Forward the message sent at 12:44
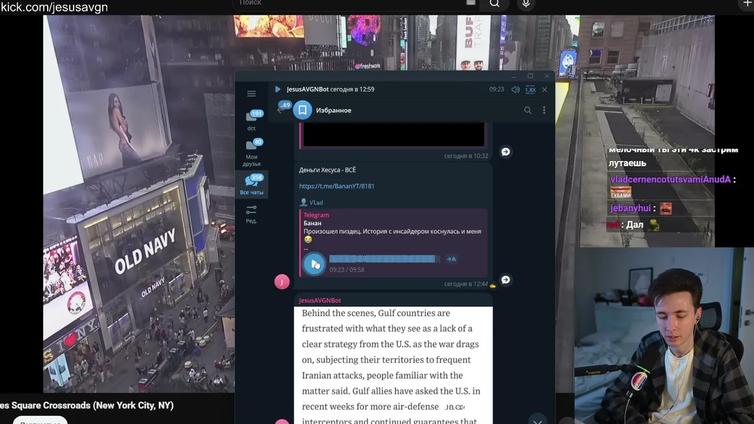 505,280
